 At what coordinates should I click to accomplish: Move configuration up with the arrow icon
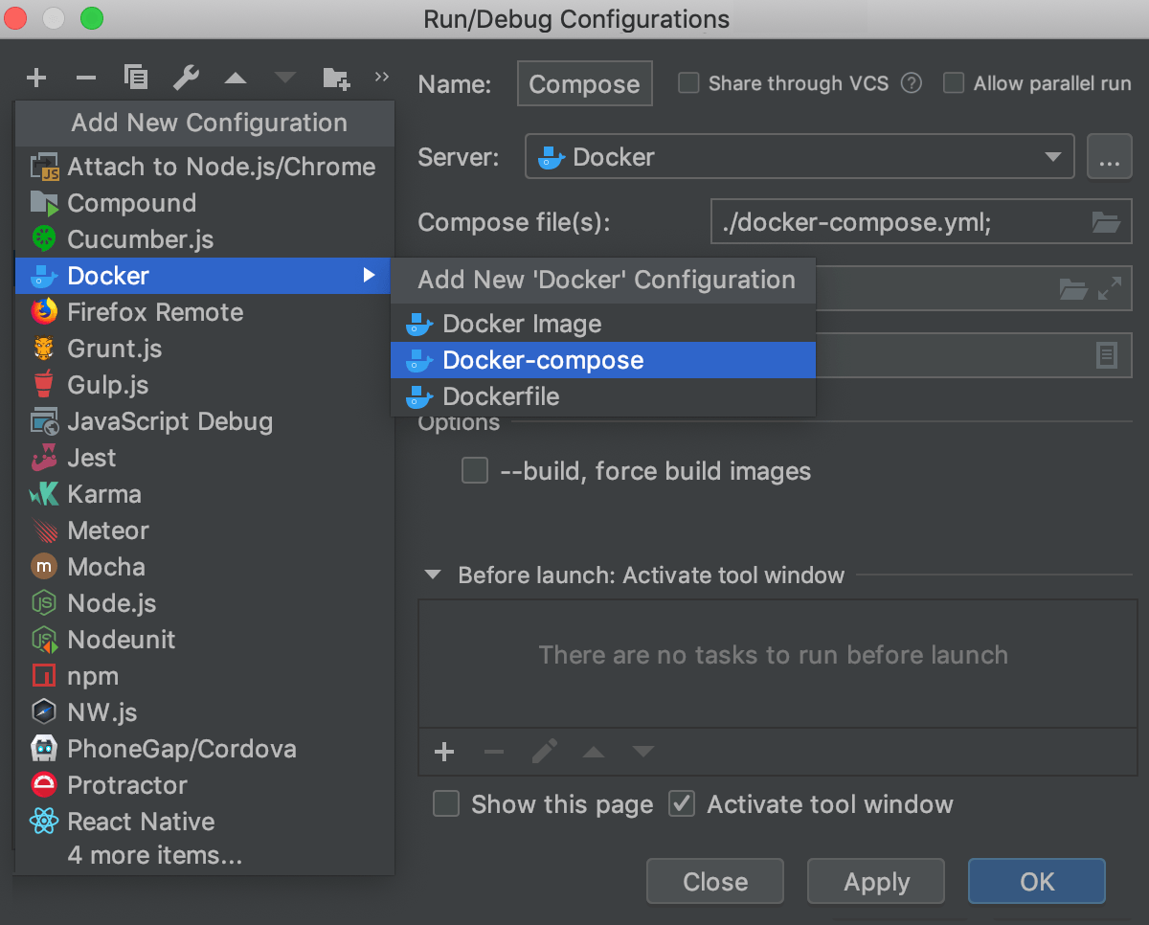coord(235,79)
